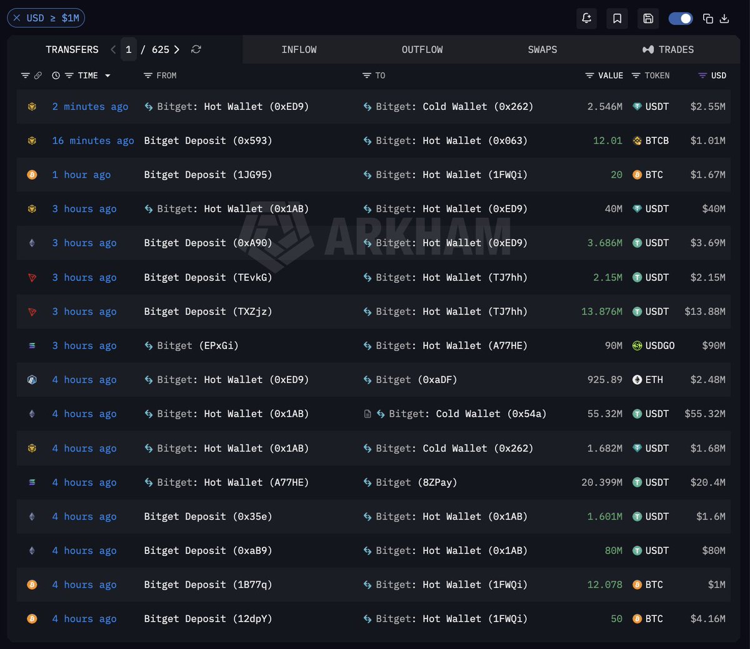The image size is (750, 649).
Task: Open Bitget: Cold Wallet (0x54a) address
Action: (x=467, y=414)
